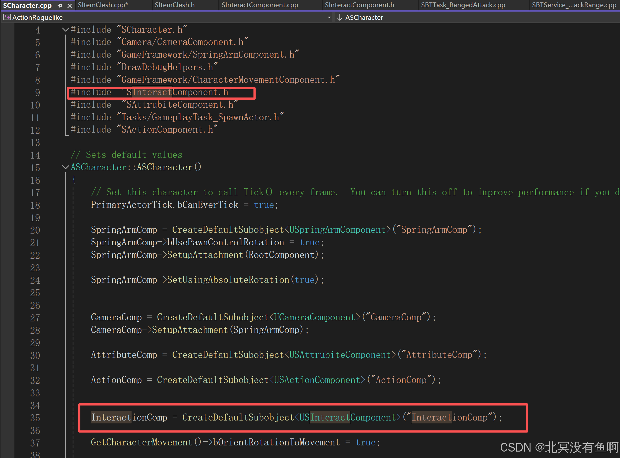Click the SInteractComponent.h include text
The image size is (620, 458).
tap(177, 92)
